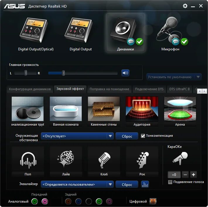The height and width of the screenshot is (207, 208).
Task: Apply the Клаб equalizer preset
Action: (x=104, y=161)
